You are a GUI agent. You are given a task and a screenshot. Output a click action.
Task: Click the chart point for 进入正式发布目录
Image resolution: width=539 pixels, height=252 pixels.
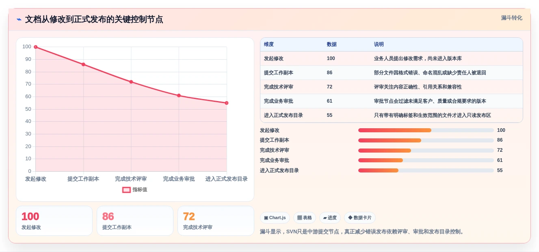pyautogui.click(x=227, y=103)
